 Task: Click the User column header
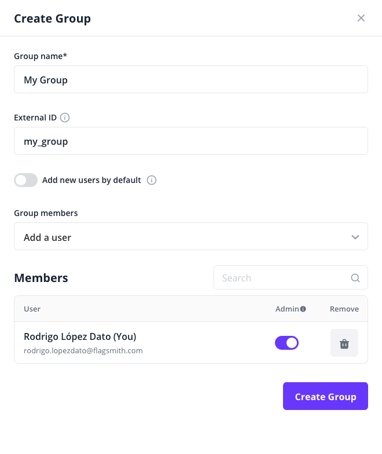coord(32,309)
